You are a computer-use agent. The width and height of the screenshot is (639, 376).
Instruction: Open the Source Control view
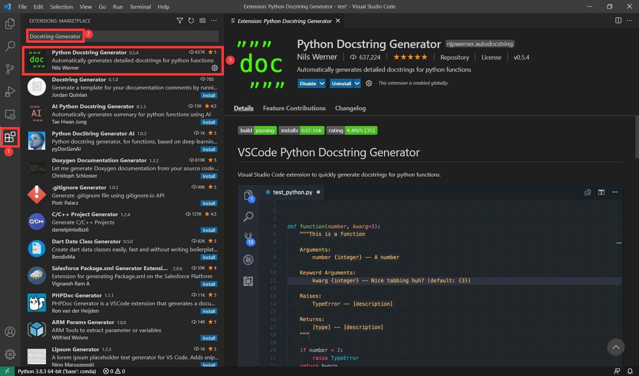tap(10, 69)
